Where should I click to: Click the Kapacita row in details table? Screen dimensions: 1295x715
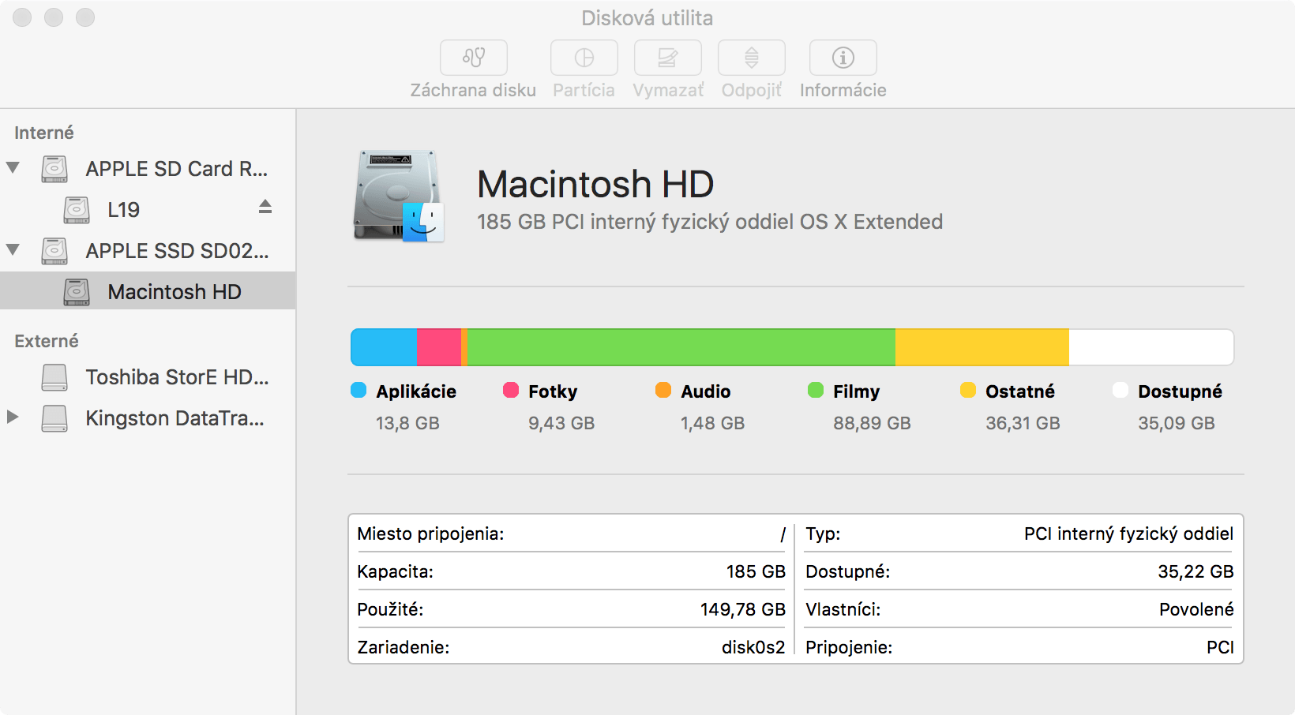pos(570,571)
